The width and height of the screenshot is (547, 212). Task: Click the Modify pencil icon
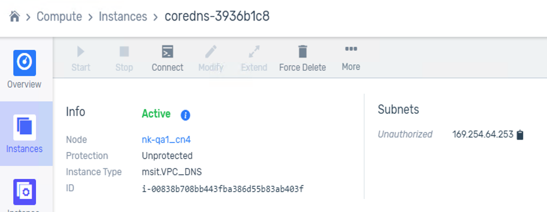point(211,52)
